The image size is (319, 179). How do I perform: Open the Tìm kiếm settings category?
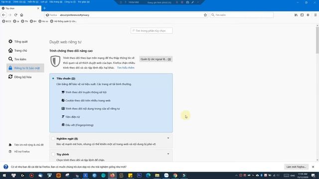pos(25,59)
